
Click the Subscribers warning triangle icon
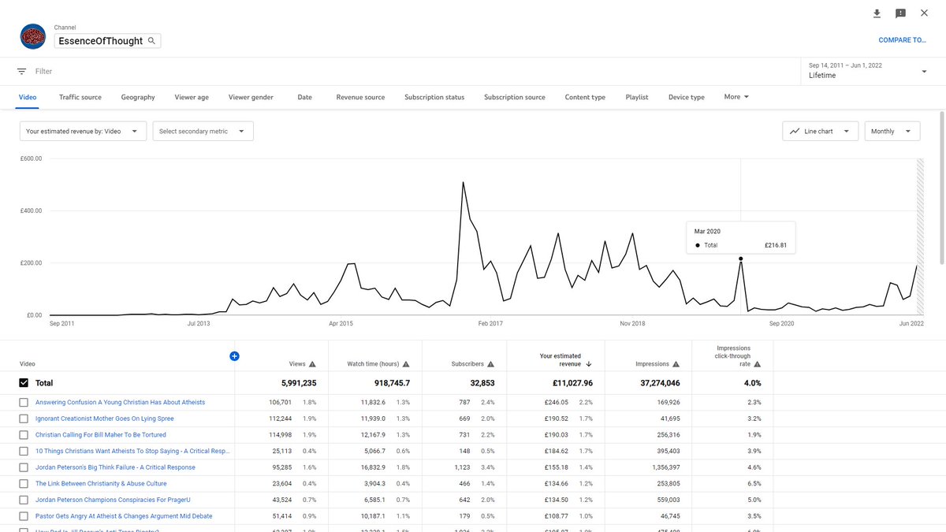(x=490, y=364)
